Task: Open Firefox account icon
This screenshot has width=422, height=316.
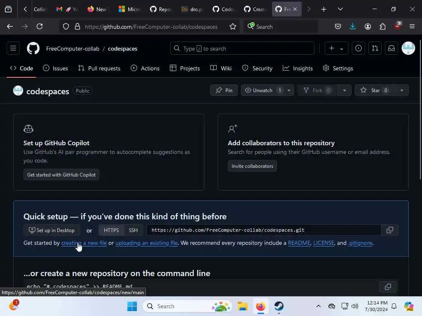Action: [368, 26]
